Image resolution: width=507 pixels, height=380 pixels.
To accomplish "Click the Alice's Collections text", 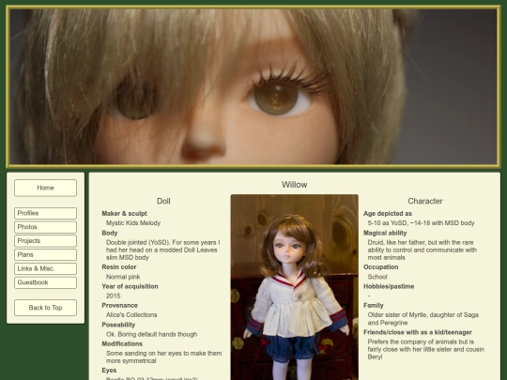I will [131, 315].
